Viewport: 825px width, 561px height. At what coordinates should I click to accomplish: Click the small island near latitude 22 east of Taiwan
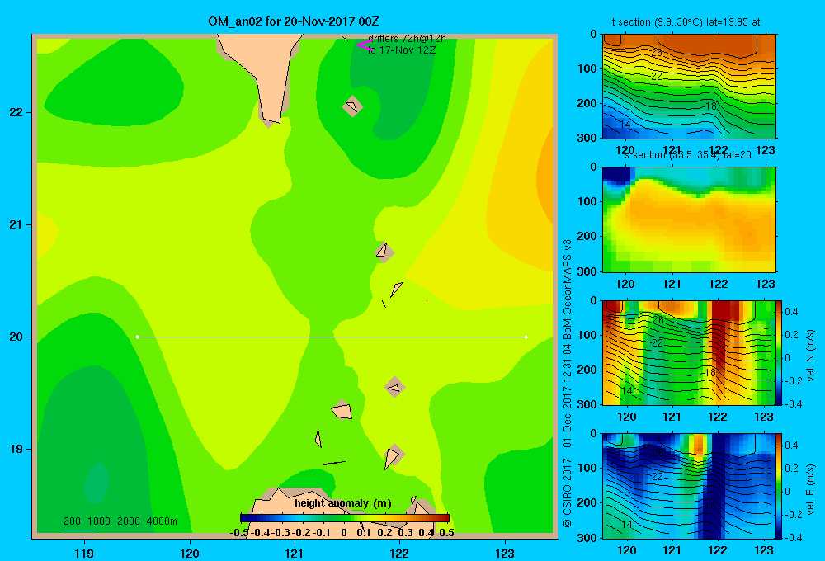(x=352, y=106)
